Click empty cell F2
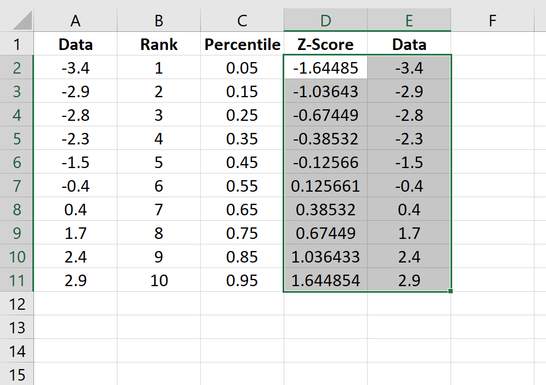 click(x=492, y=68)
